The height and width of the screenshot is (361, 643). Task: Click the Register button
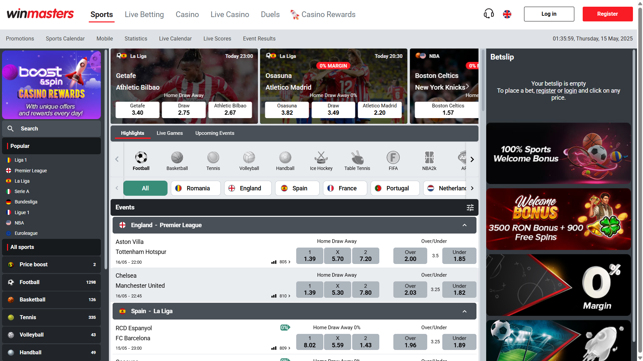(x=607, y=14)
